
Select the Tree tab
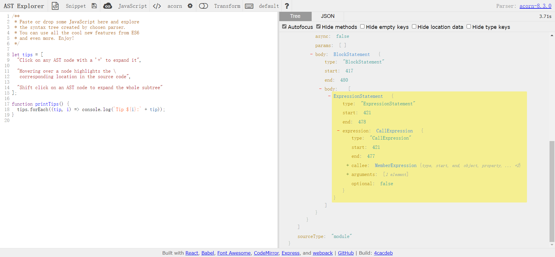[x=295, y=16]
